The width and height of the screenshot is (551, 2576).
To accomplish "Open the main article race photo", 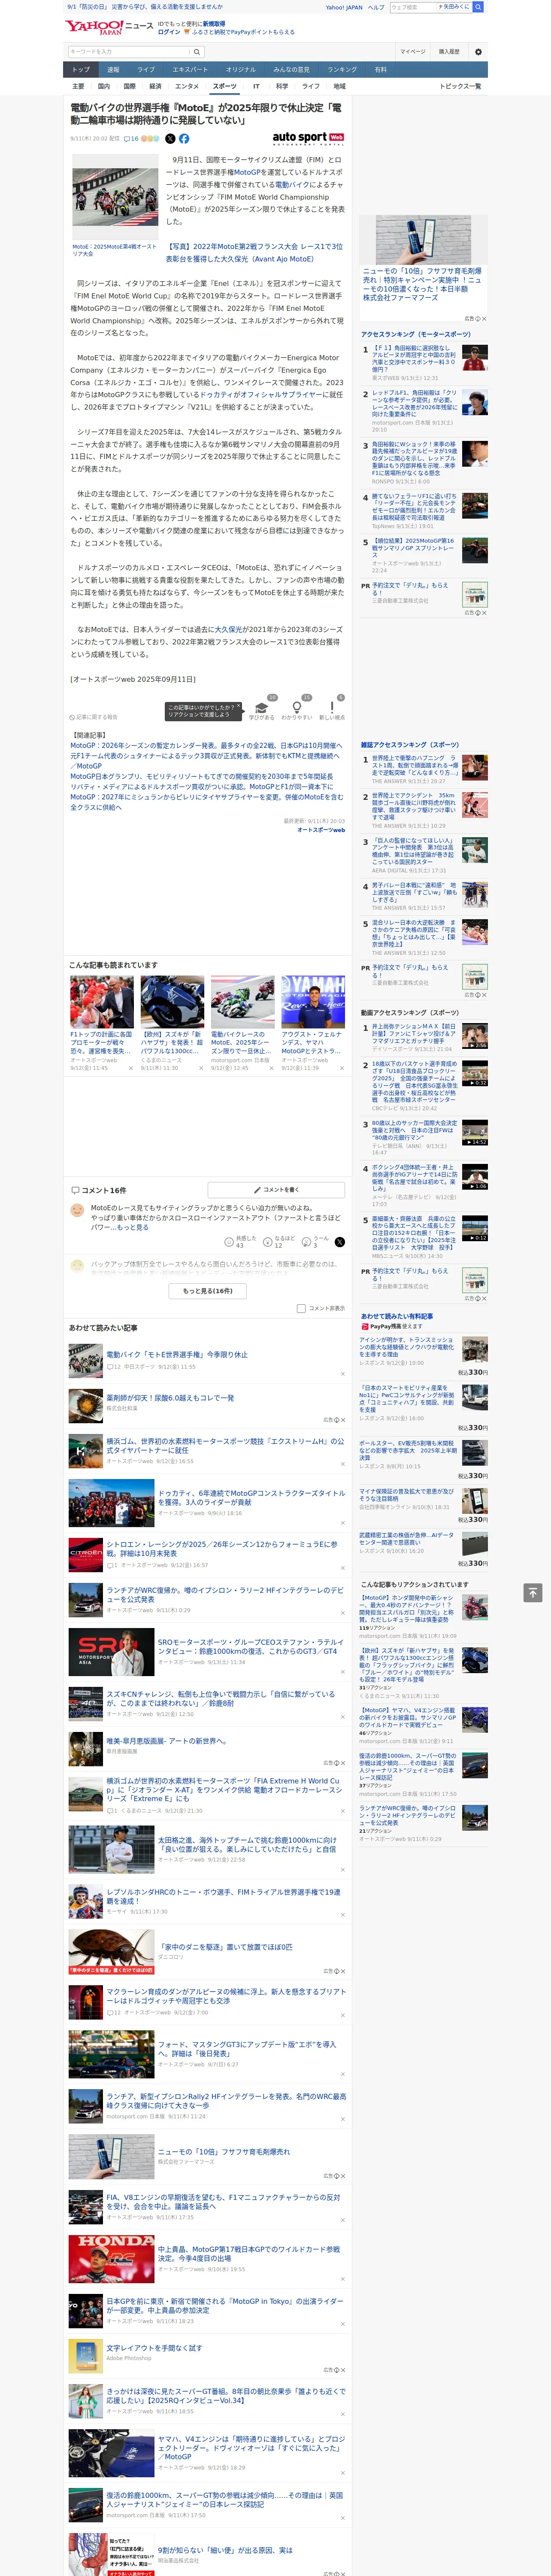I will (115, 197).
